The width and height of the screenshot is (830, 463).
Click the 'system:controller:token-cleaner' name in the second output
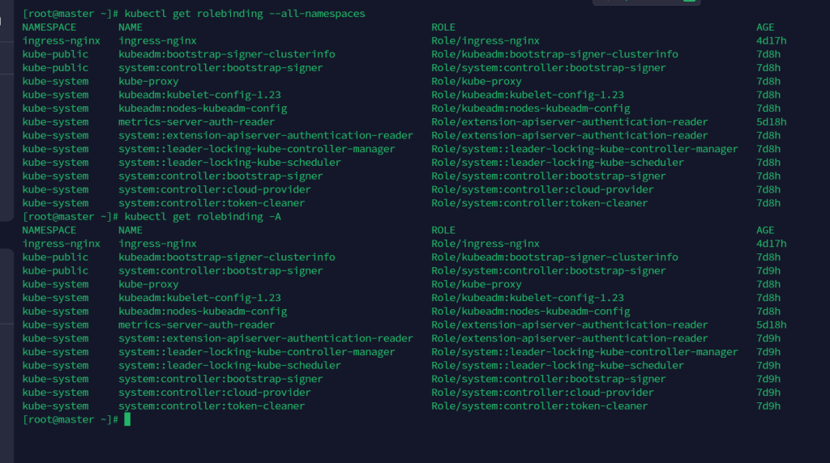(212, 406)
